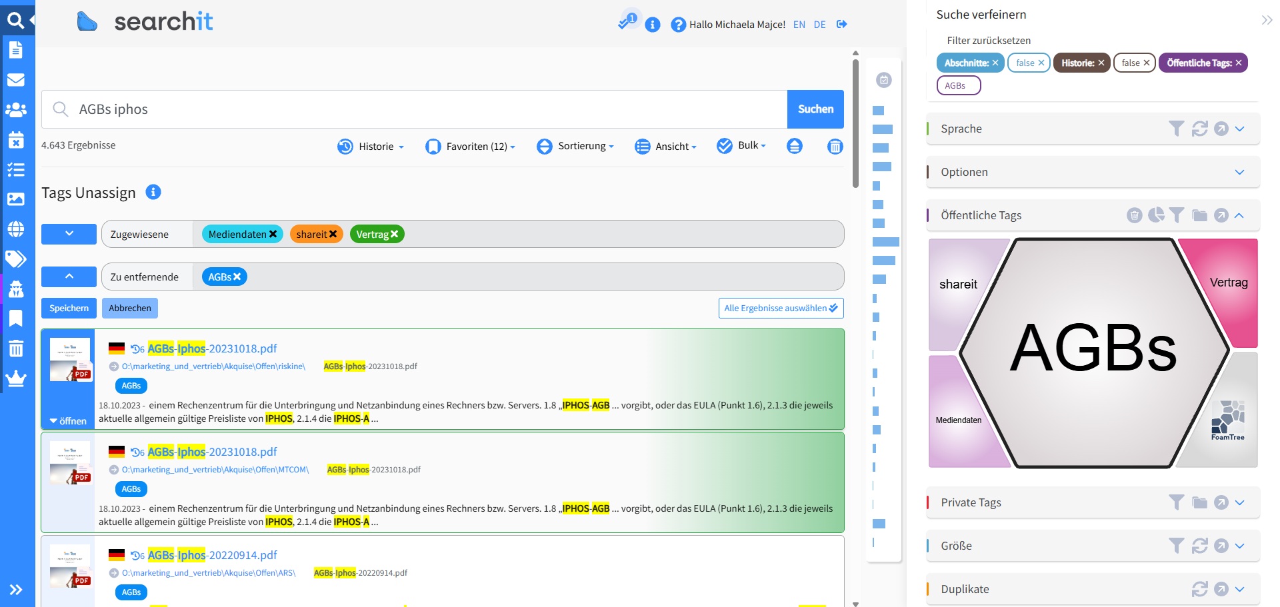The width and height of the screenshot is (1280, 607).
Task: Click the trash icon in results toolbar
Action: 835,147
